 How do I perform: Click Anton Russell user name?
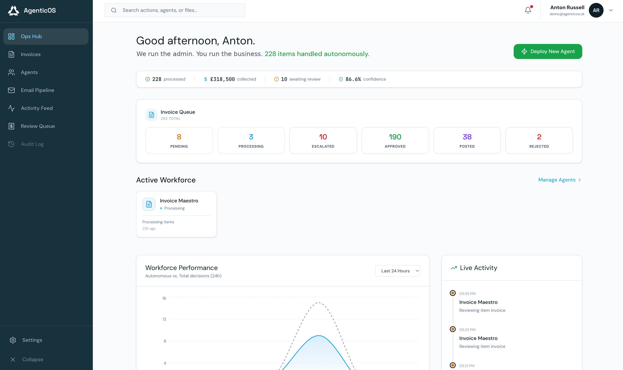coord(567,7)
